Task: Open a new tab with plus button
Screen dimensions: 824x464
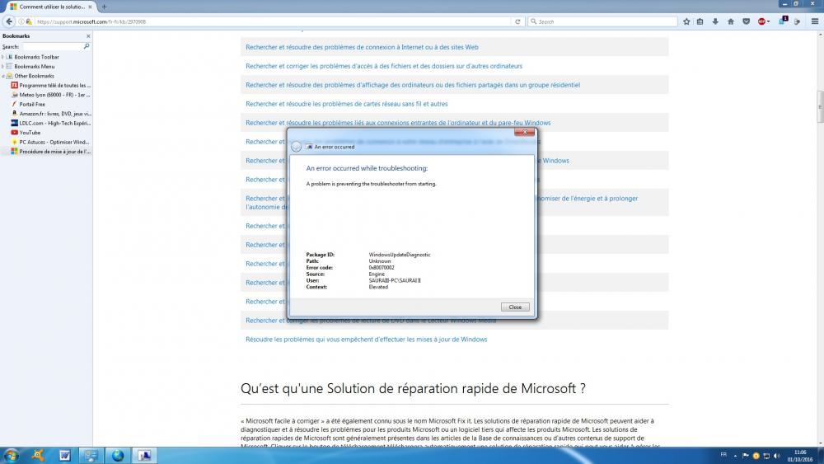Action: click(x=104, y=7)
